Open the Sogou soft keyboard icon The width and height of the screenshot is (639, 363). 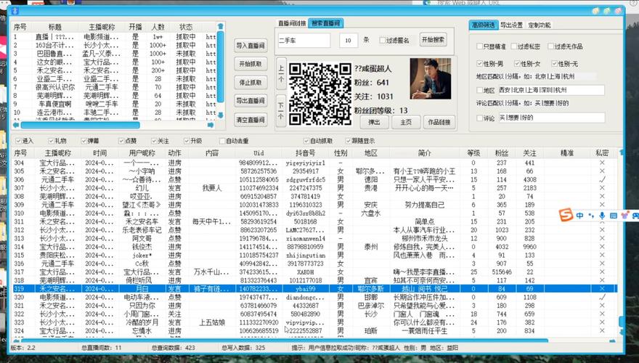tap(614, 216)
